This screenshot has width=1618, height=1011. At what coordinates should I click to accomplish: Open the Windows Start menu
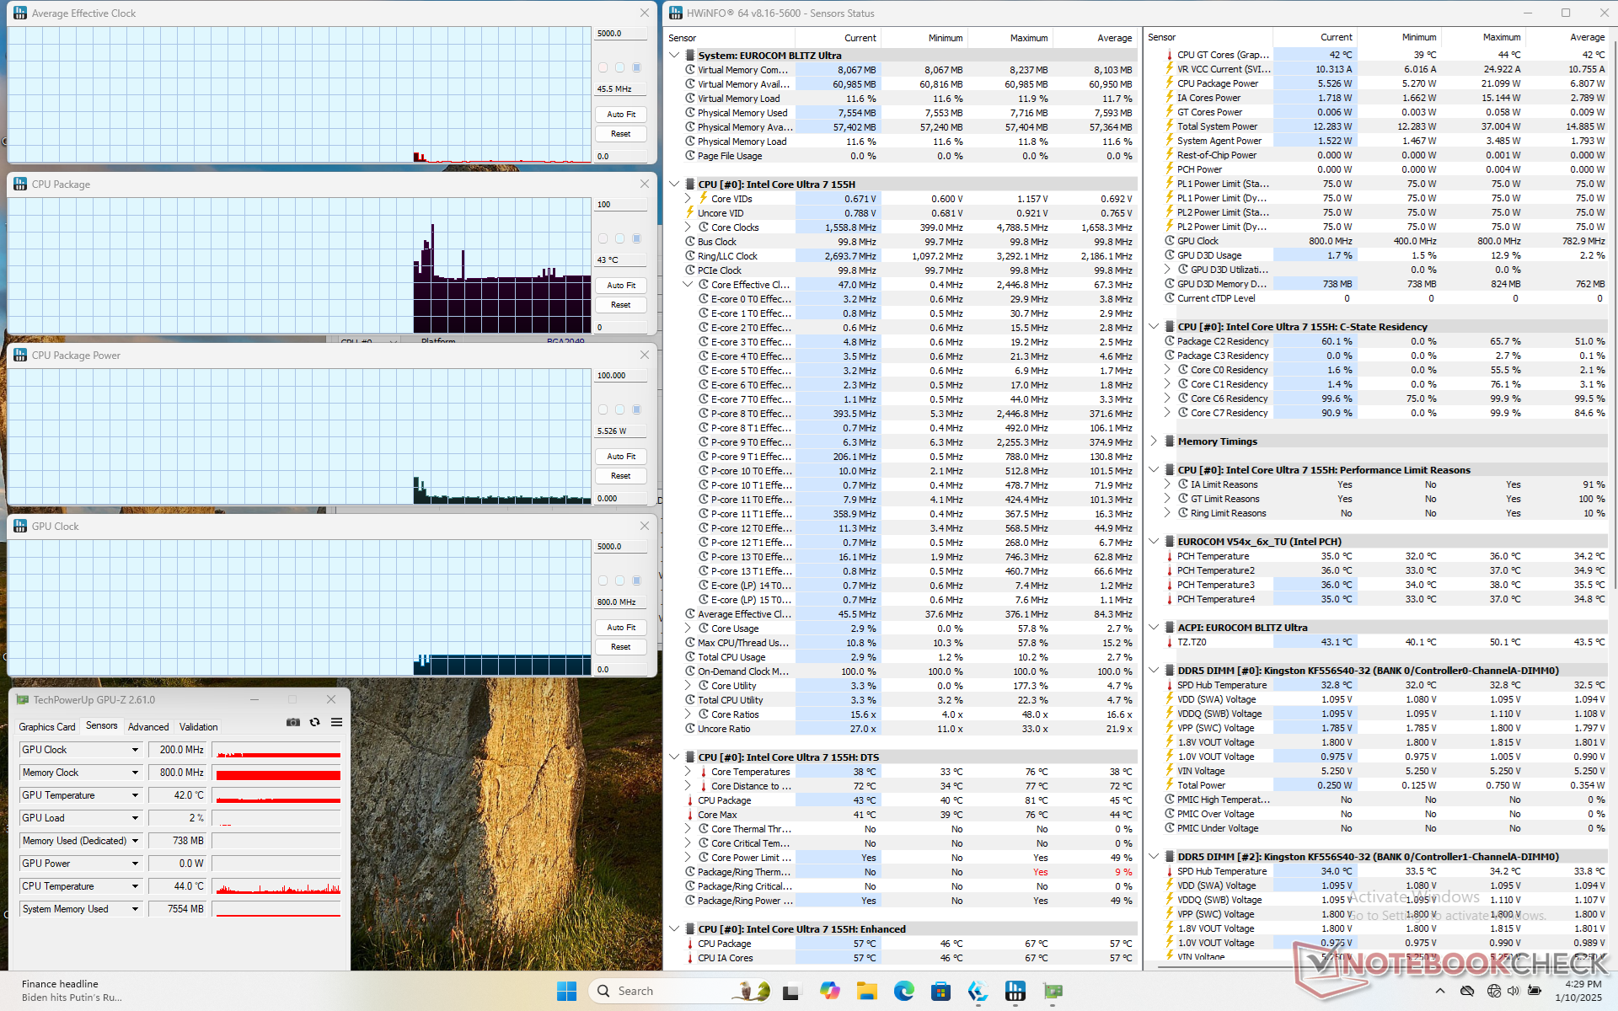pos(566,991)
